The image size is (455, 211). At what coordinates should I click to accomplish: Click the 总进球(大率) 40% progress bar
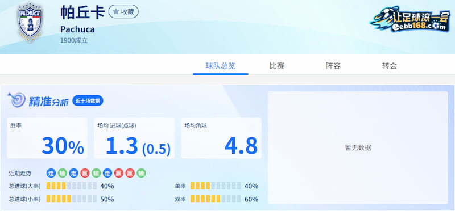point(72,186)
